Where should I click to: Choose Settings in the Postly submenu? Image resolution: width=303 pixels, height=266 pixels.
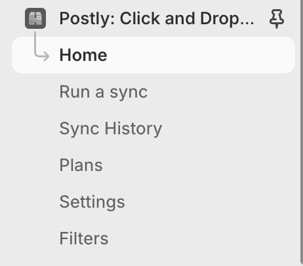[92, 202]
